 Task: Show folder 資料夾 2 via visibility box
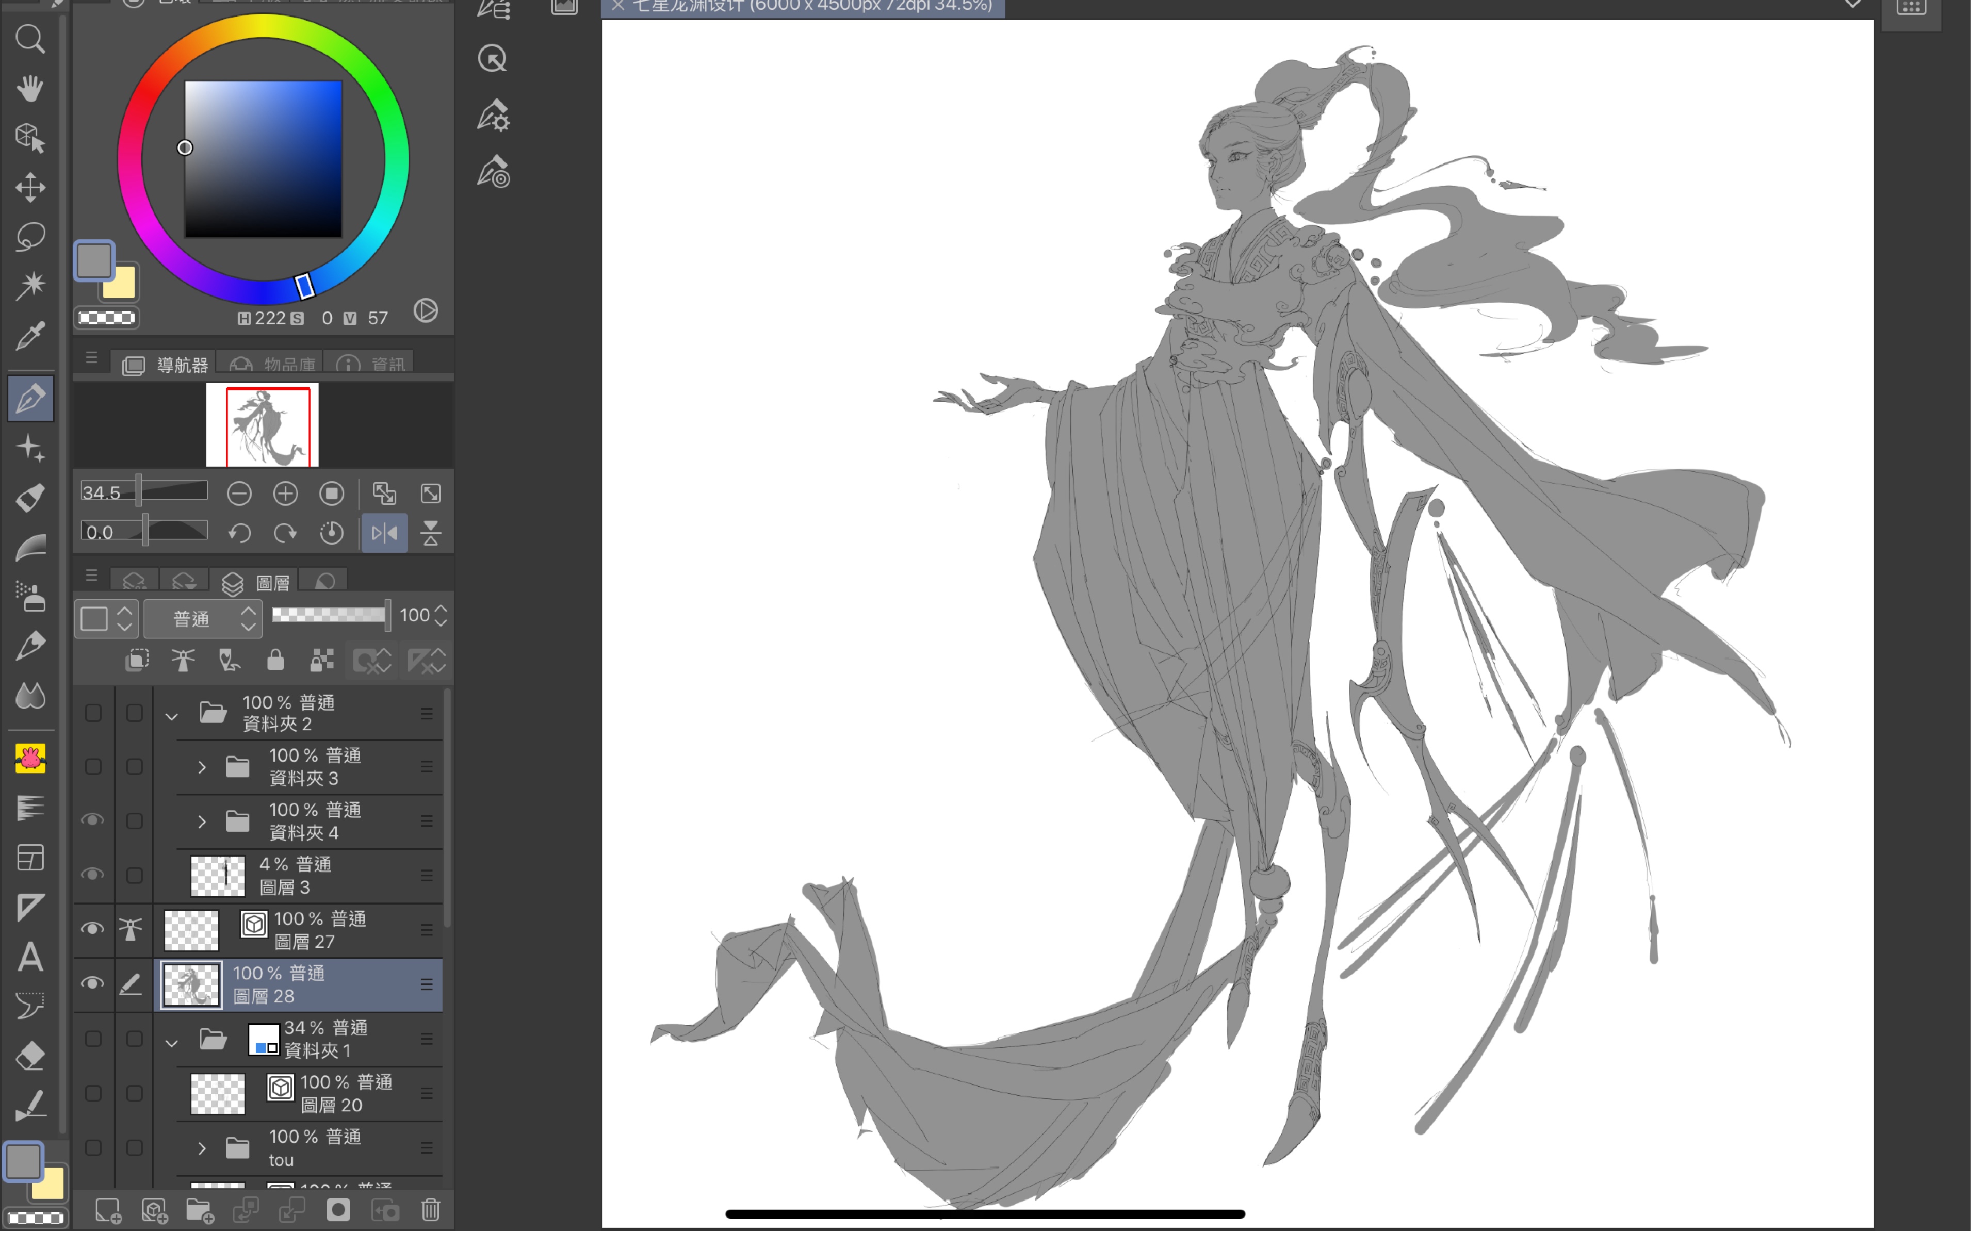93,714
